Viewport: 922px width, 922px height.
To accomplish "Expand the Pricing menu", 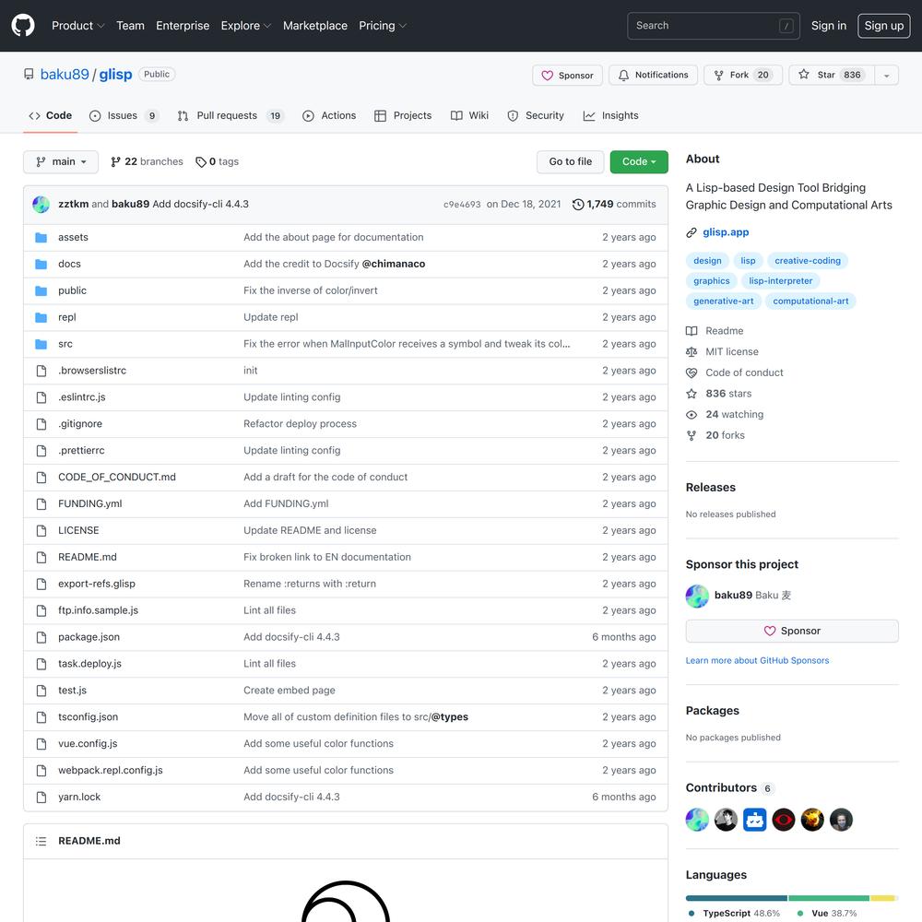I will point(383,26).
